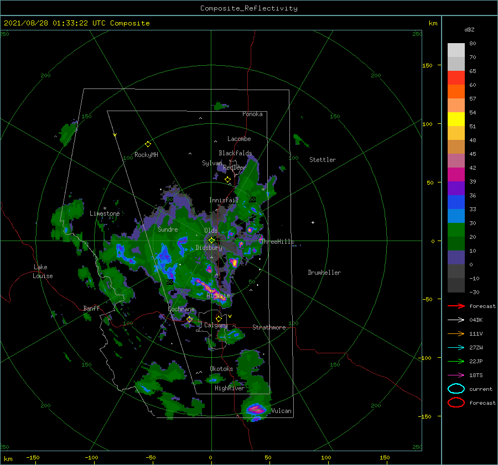Click the Stettler label

tap(323, 160)
